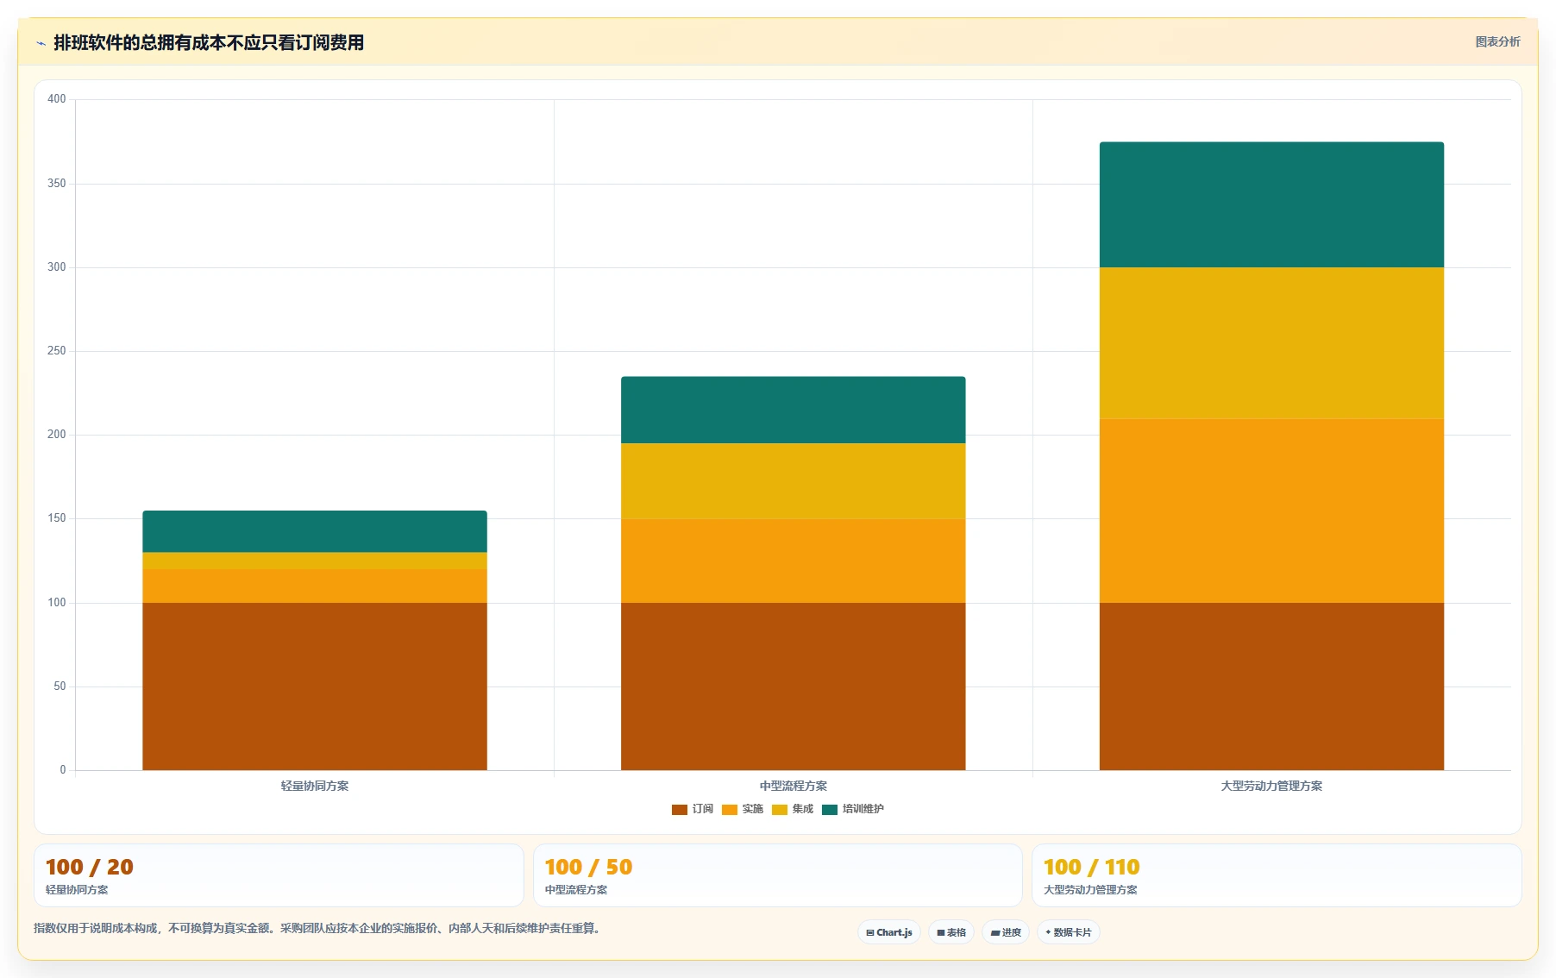Toggle the 实施 legend series
Screen dimensions: 1556x978
point(743,809)
